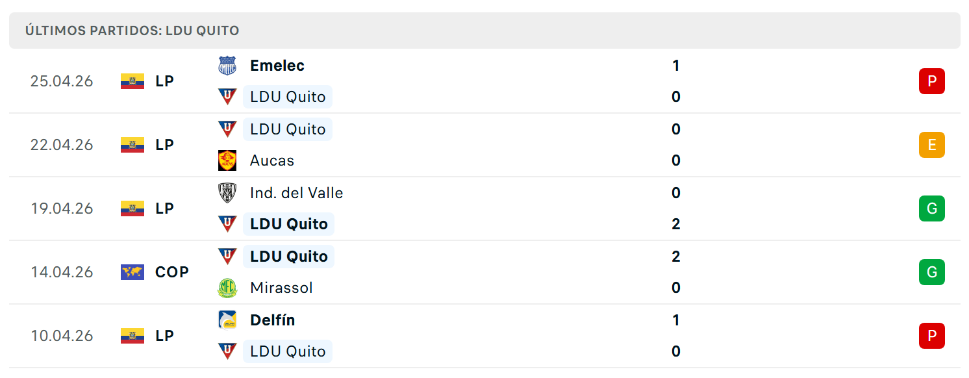Open the Delfín team link
Image resolution: width=969 pixels, height=378 pixels.
(273, 320)
